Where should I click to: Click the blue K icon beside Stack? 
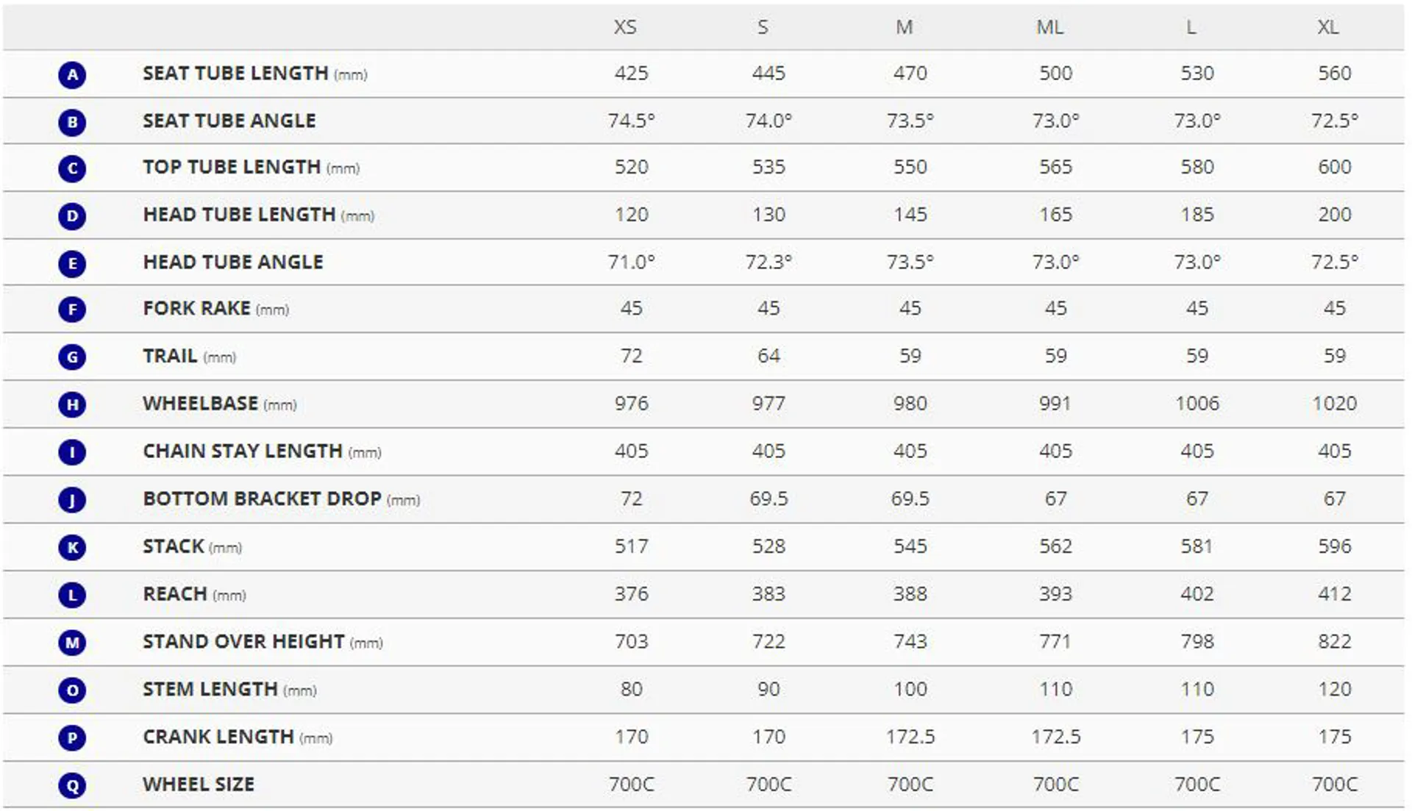[72, 546]
